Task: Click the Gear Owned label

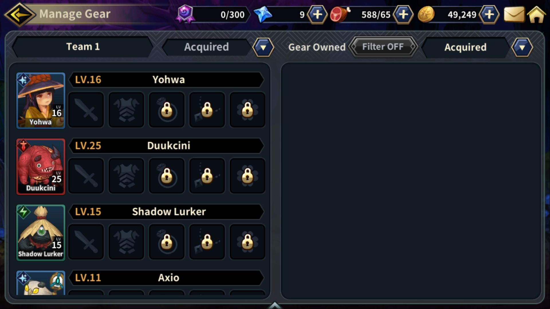Action: [317, 47]
